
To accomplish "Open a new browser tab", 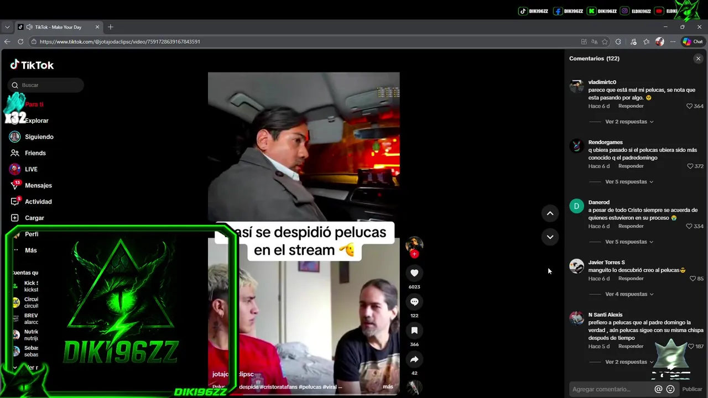I will coord(111,27).
